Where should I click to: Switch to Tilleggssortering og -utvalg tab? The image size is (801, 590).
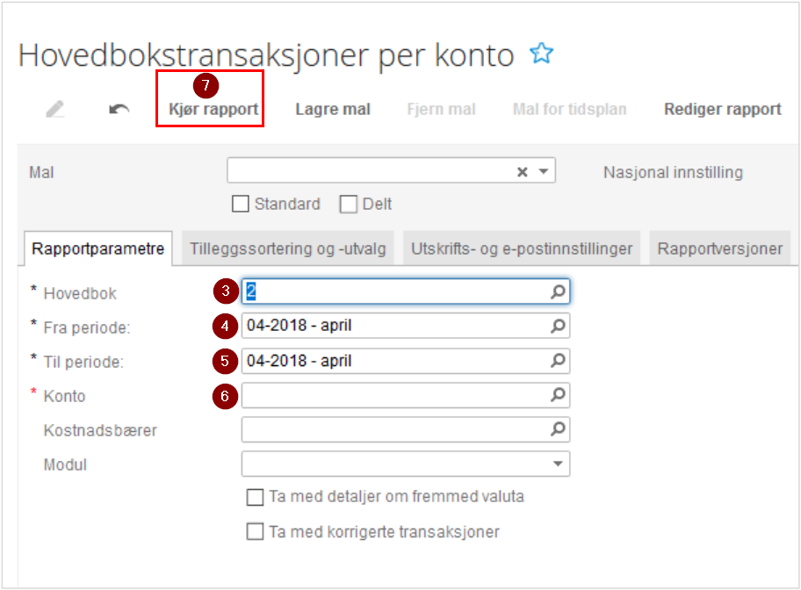(x=287, y=248)
